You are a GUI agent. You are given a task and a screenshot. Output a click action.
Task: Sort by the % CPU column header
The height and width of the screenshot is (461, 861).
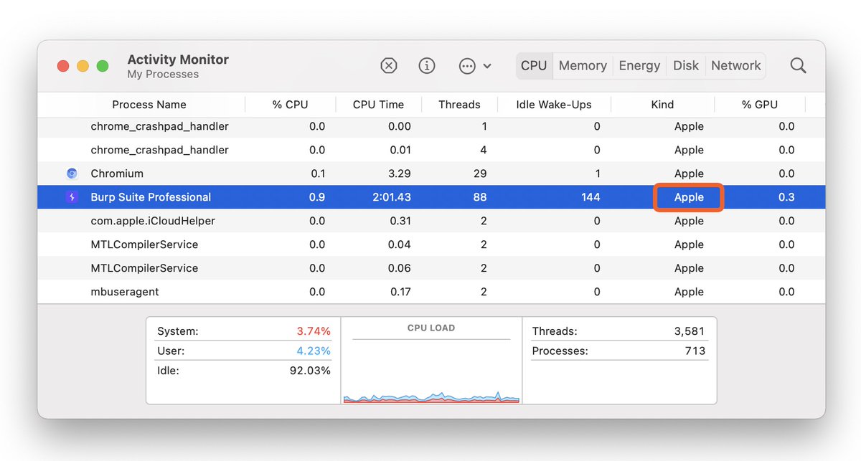[x=290, y=105]
